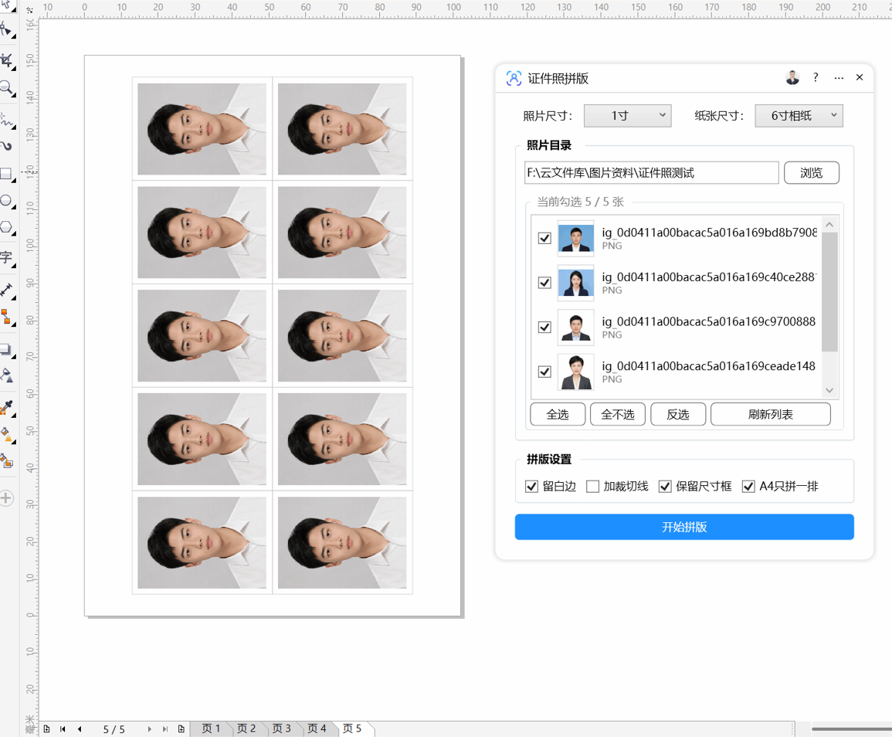This screenshot has height=737, width=892.
Task: Switch to the 页 4 tab
Action: pos(317,729)
